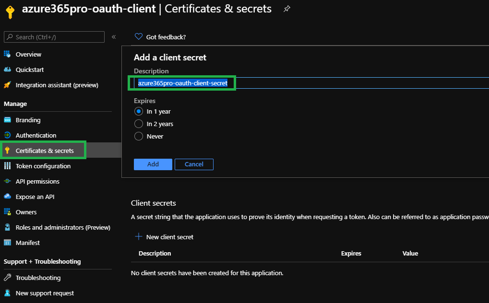
Task: Open the Manifest editor
Action: coord(28,243)
